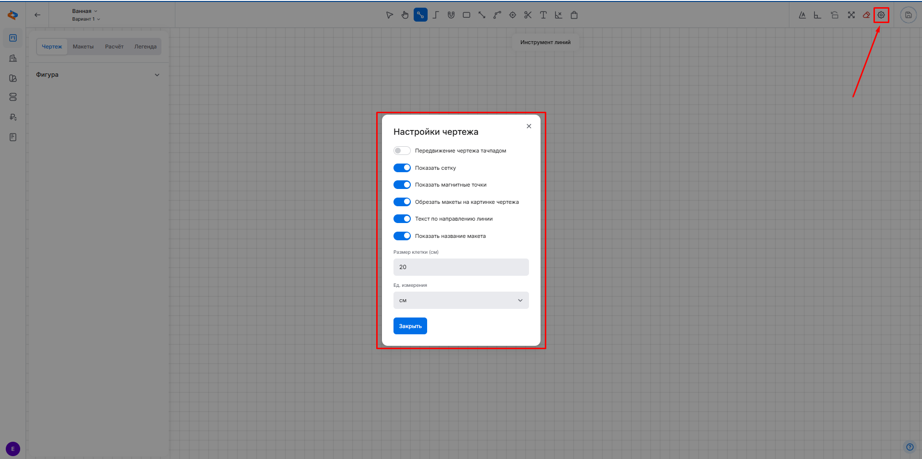
Task: Open drawing settings gear icon
Action: 881,15
